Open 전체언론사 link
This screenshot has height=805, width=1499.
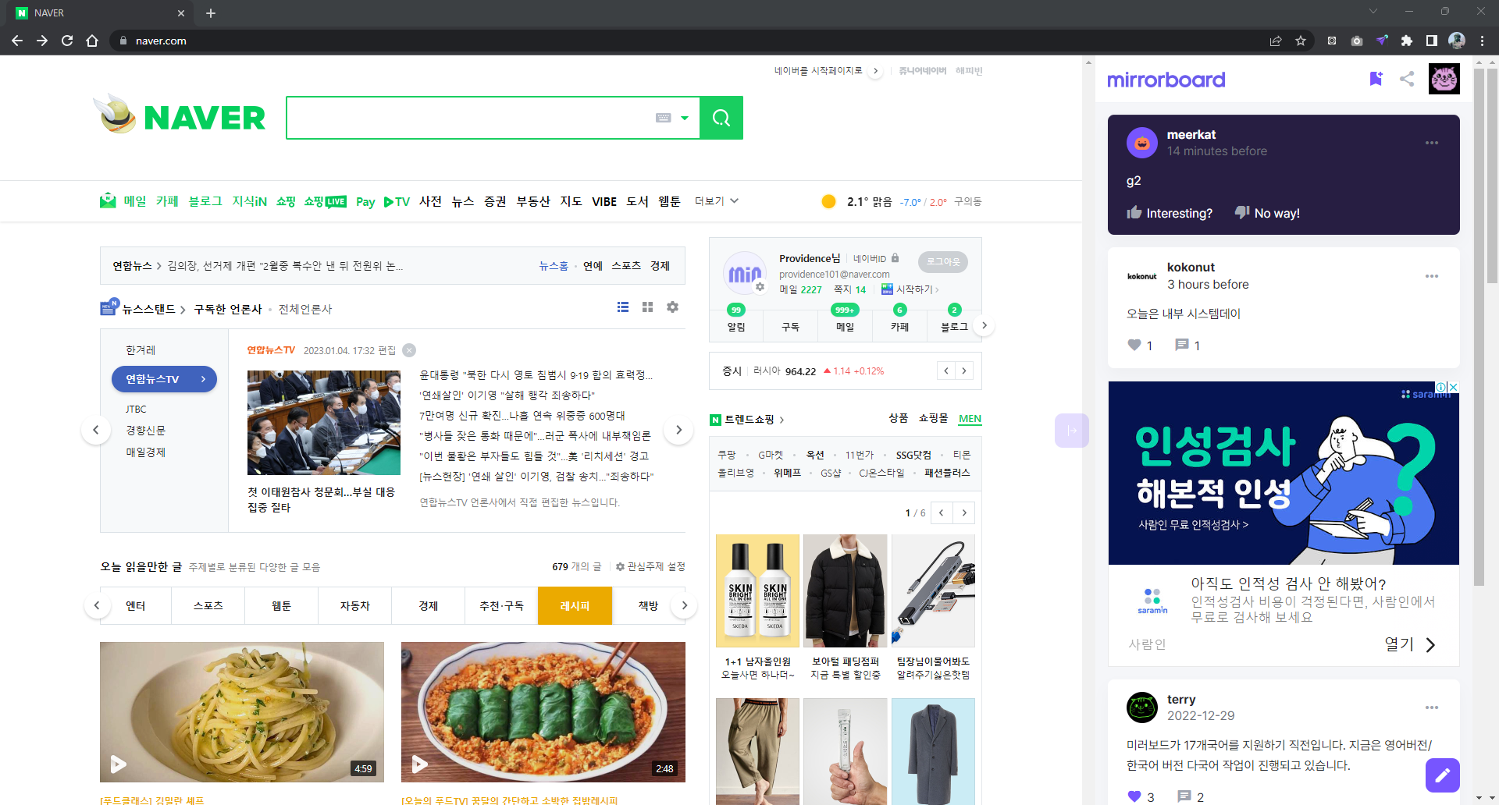pyautogui.click(x=305, y=309)
